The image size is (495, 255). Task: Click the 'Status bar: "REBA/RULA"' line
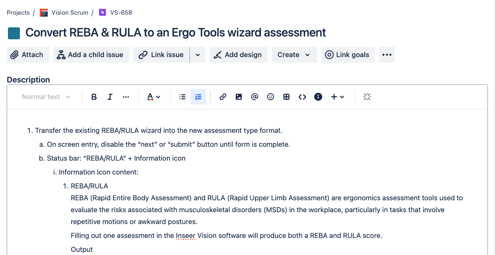[x=116, y=158]
